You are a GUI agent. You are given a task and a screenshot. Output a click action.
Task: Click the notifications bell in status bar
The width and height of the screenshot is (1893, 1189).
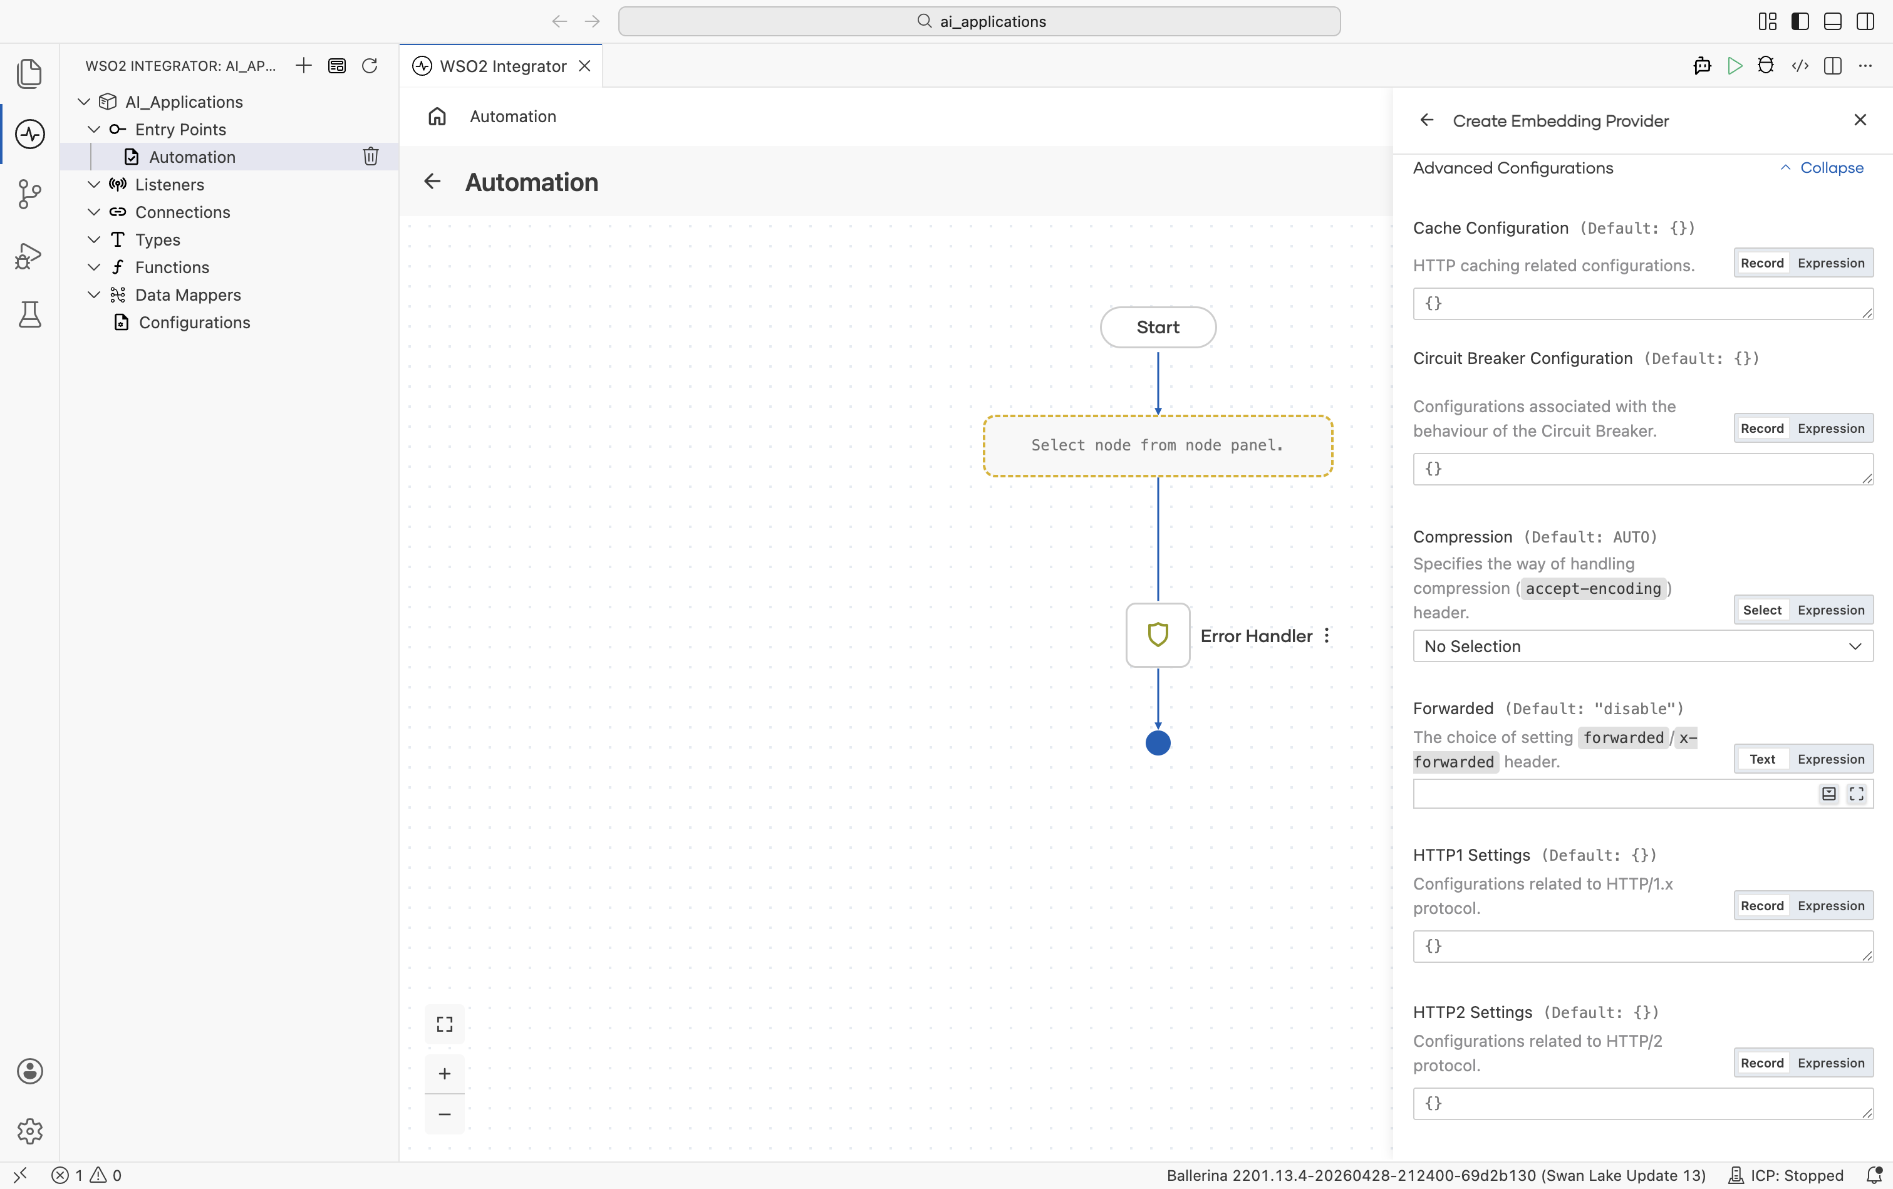point(1875,1175)
